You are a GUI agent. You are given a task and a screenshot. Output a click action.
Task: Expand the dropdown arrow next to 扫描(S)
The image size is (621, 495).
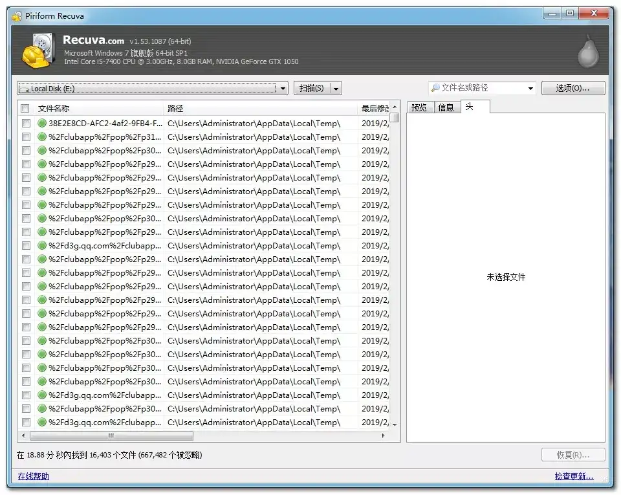point(336,88)
